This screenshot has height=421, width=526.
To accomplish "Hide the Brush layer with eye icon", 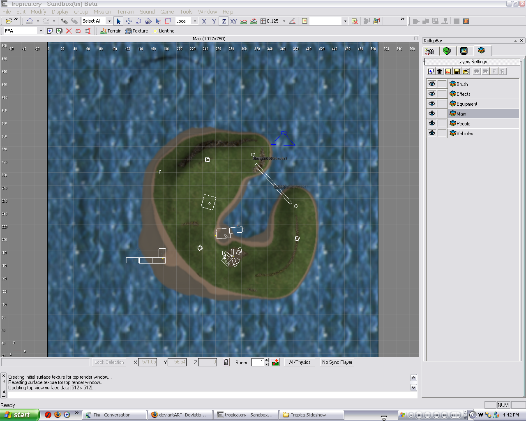I will 431,84.
